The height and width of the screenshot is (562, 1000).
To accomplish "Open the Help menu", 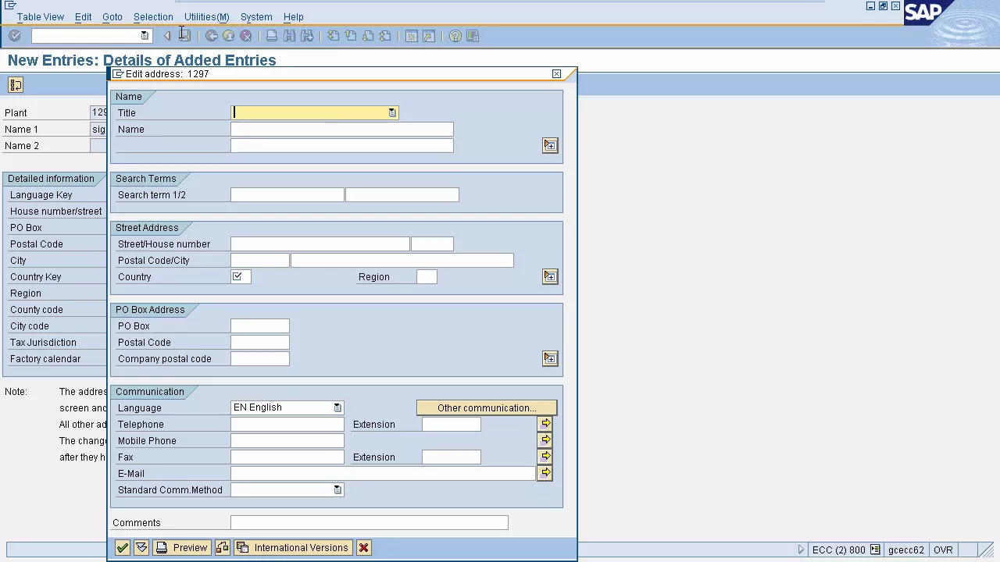I will [294, 16].
